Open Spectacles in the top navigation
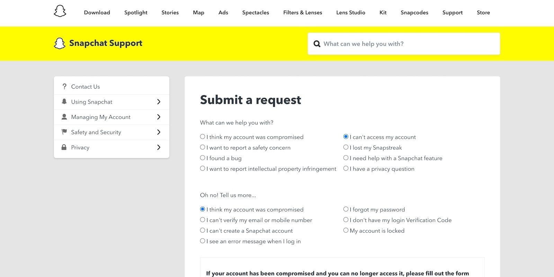This screenshot has height=277, width=554. click(256, 12)
